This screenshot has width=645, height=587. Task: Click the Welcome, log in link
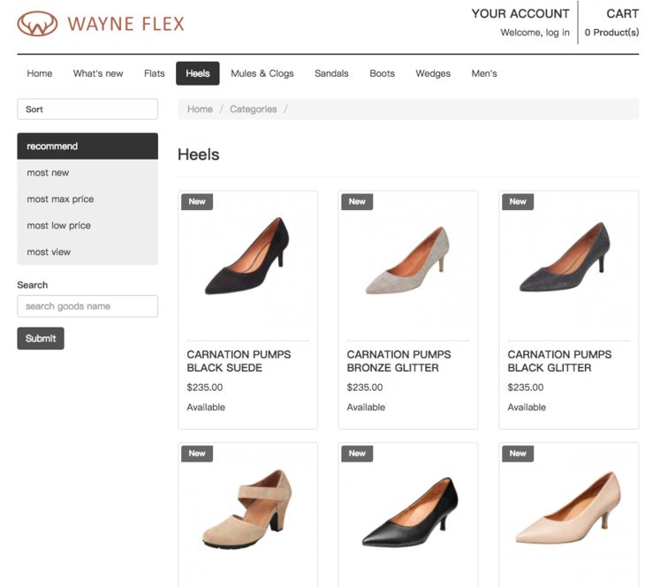click(x=535, y=33)
